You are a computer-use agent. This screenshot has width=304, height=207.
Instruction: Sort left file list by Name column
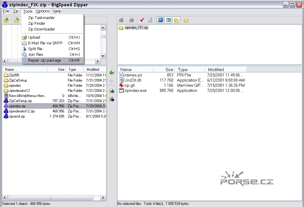coord(25,70)
